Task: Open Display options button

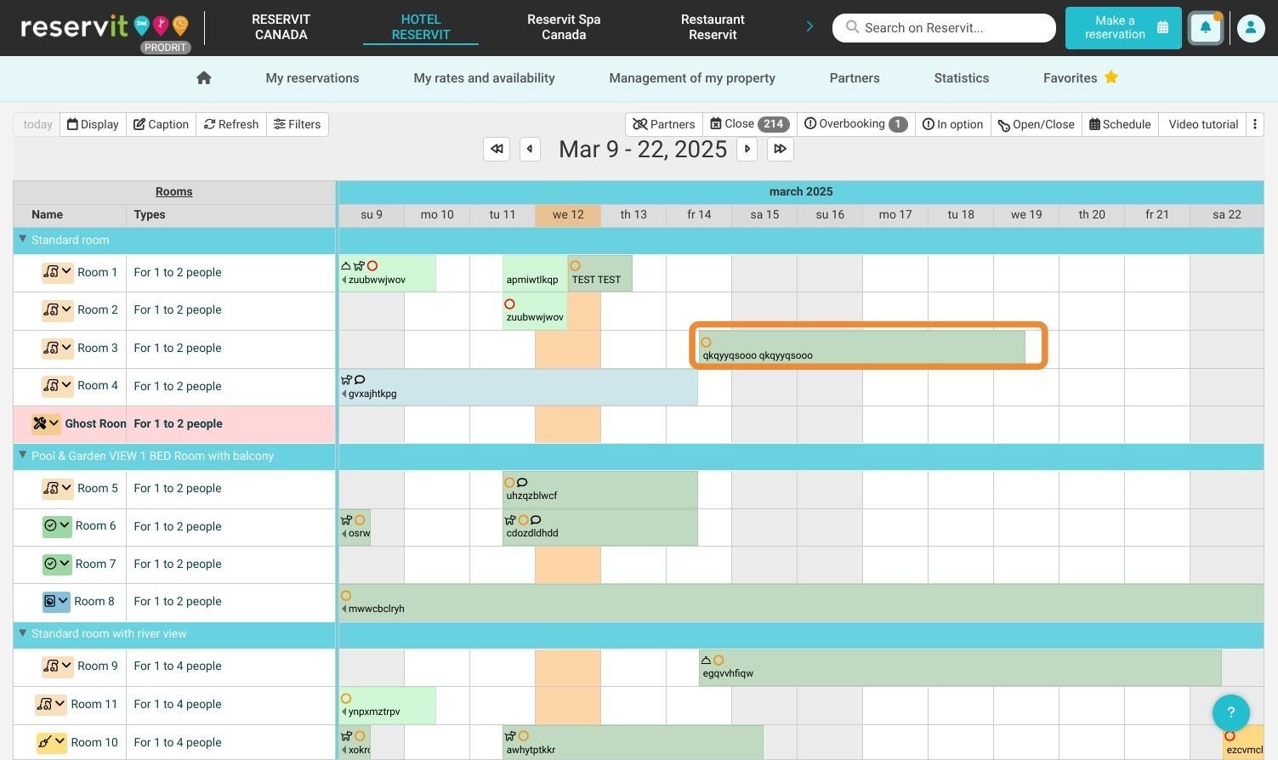Action: pos(94,124)
